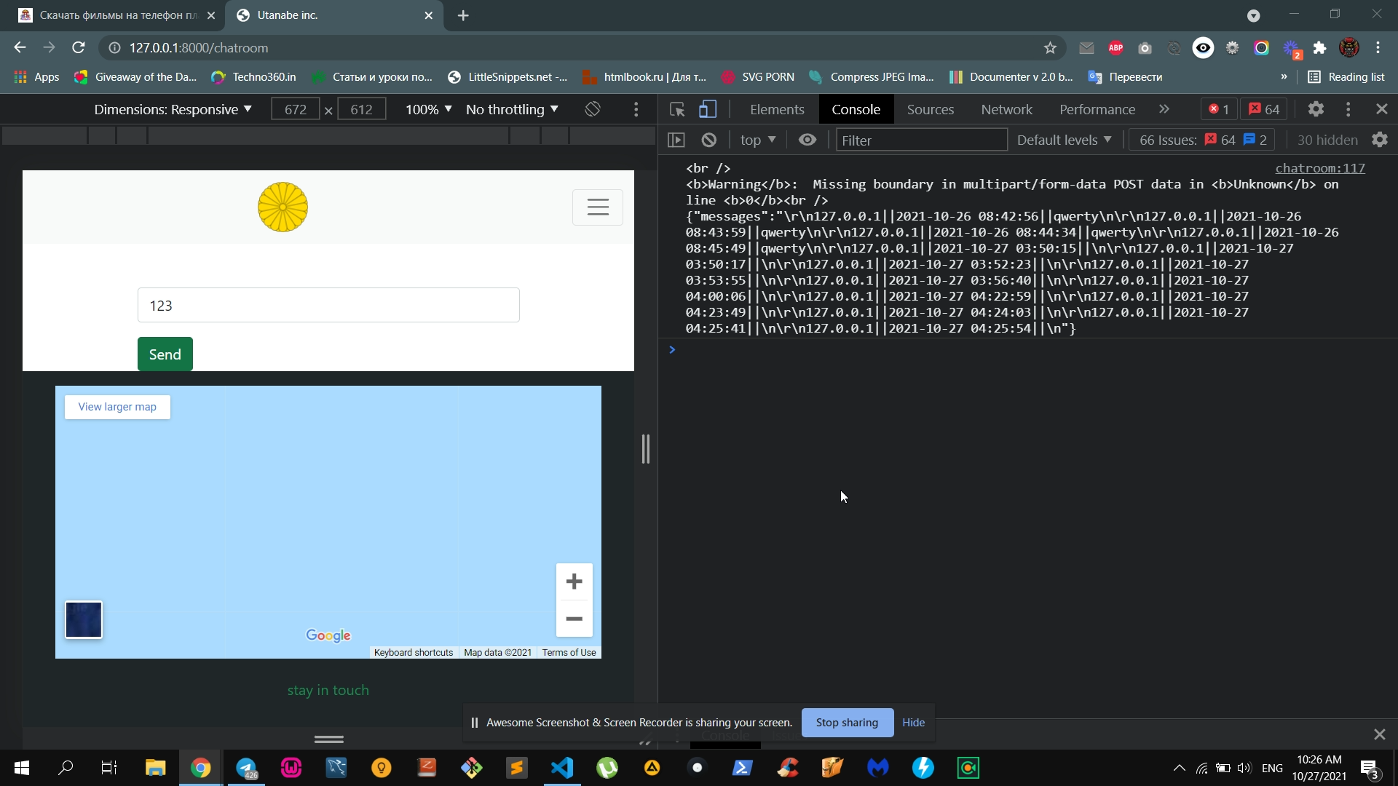Open the Windows notification center
The width and height of the screenshot is (1398, 786).
(x=1369, y=769)
